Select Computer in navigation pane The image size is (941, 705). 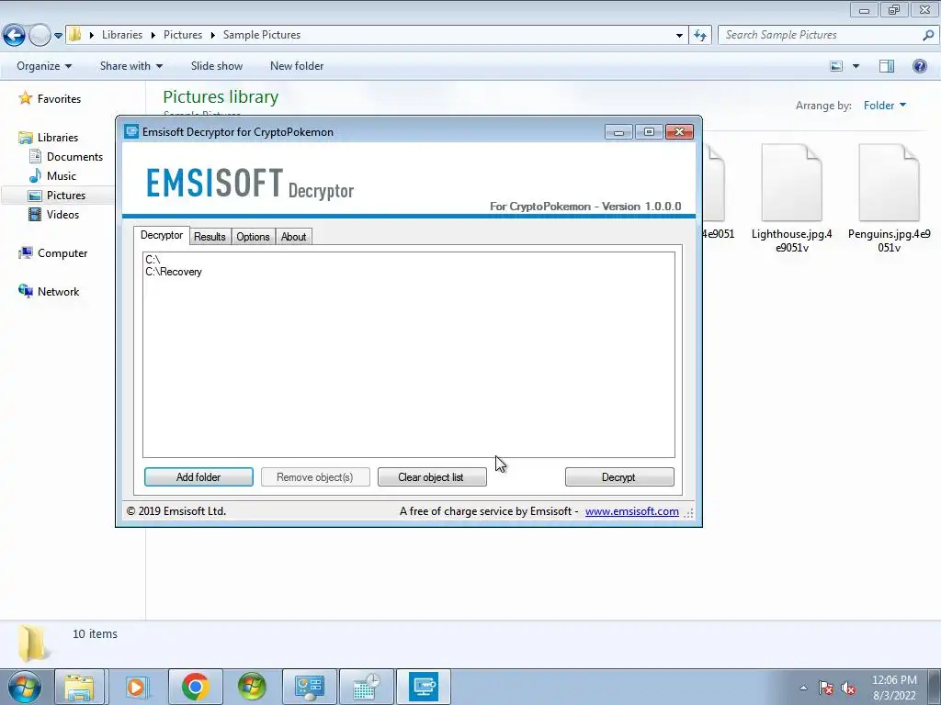click(62, 253)
